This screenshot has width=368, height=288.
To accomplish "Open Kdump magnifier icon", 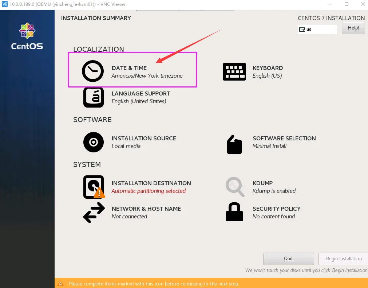I will coord(235,187).
